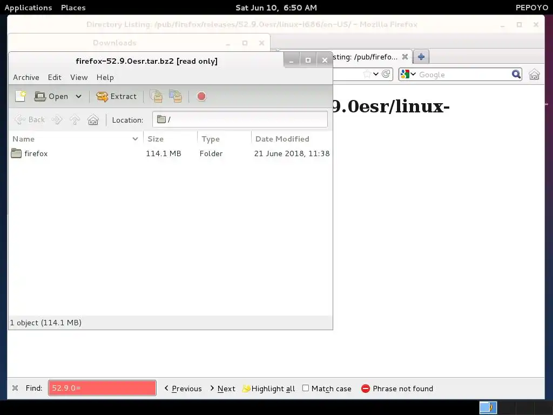The width and height of the screenshot is (553, 415).
Task: Create a new archive with toolbar icon
Action: (x=21, y=96)
